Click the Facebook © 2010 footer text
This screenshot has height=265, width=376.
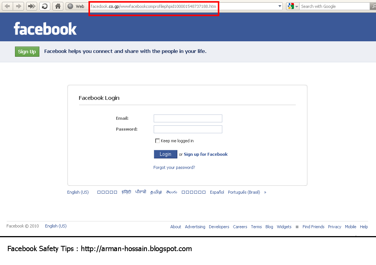(x=22, y=226)
